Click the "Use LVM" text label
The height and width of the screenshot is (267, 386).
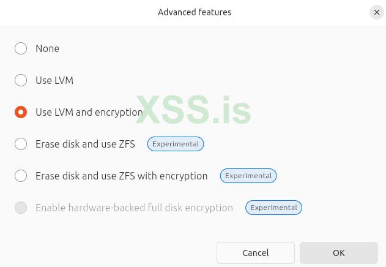[x=54, y=80]
